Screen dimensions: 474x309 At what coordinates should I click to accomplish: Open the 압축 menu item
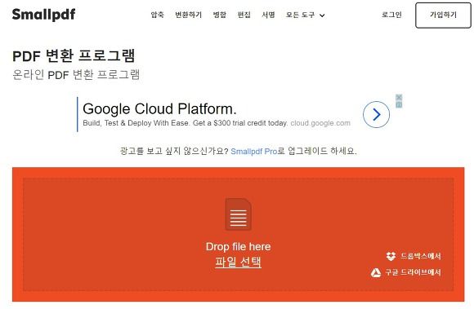(157, 15)
